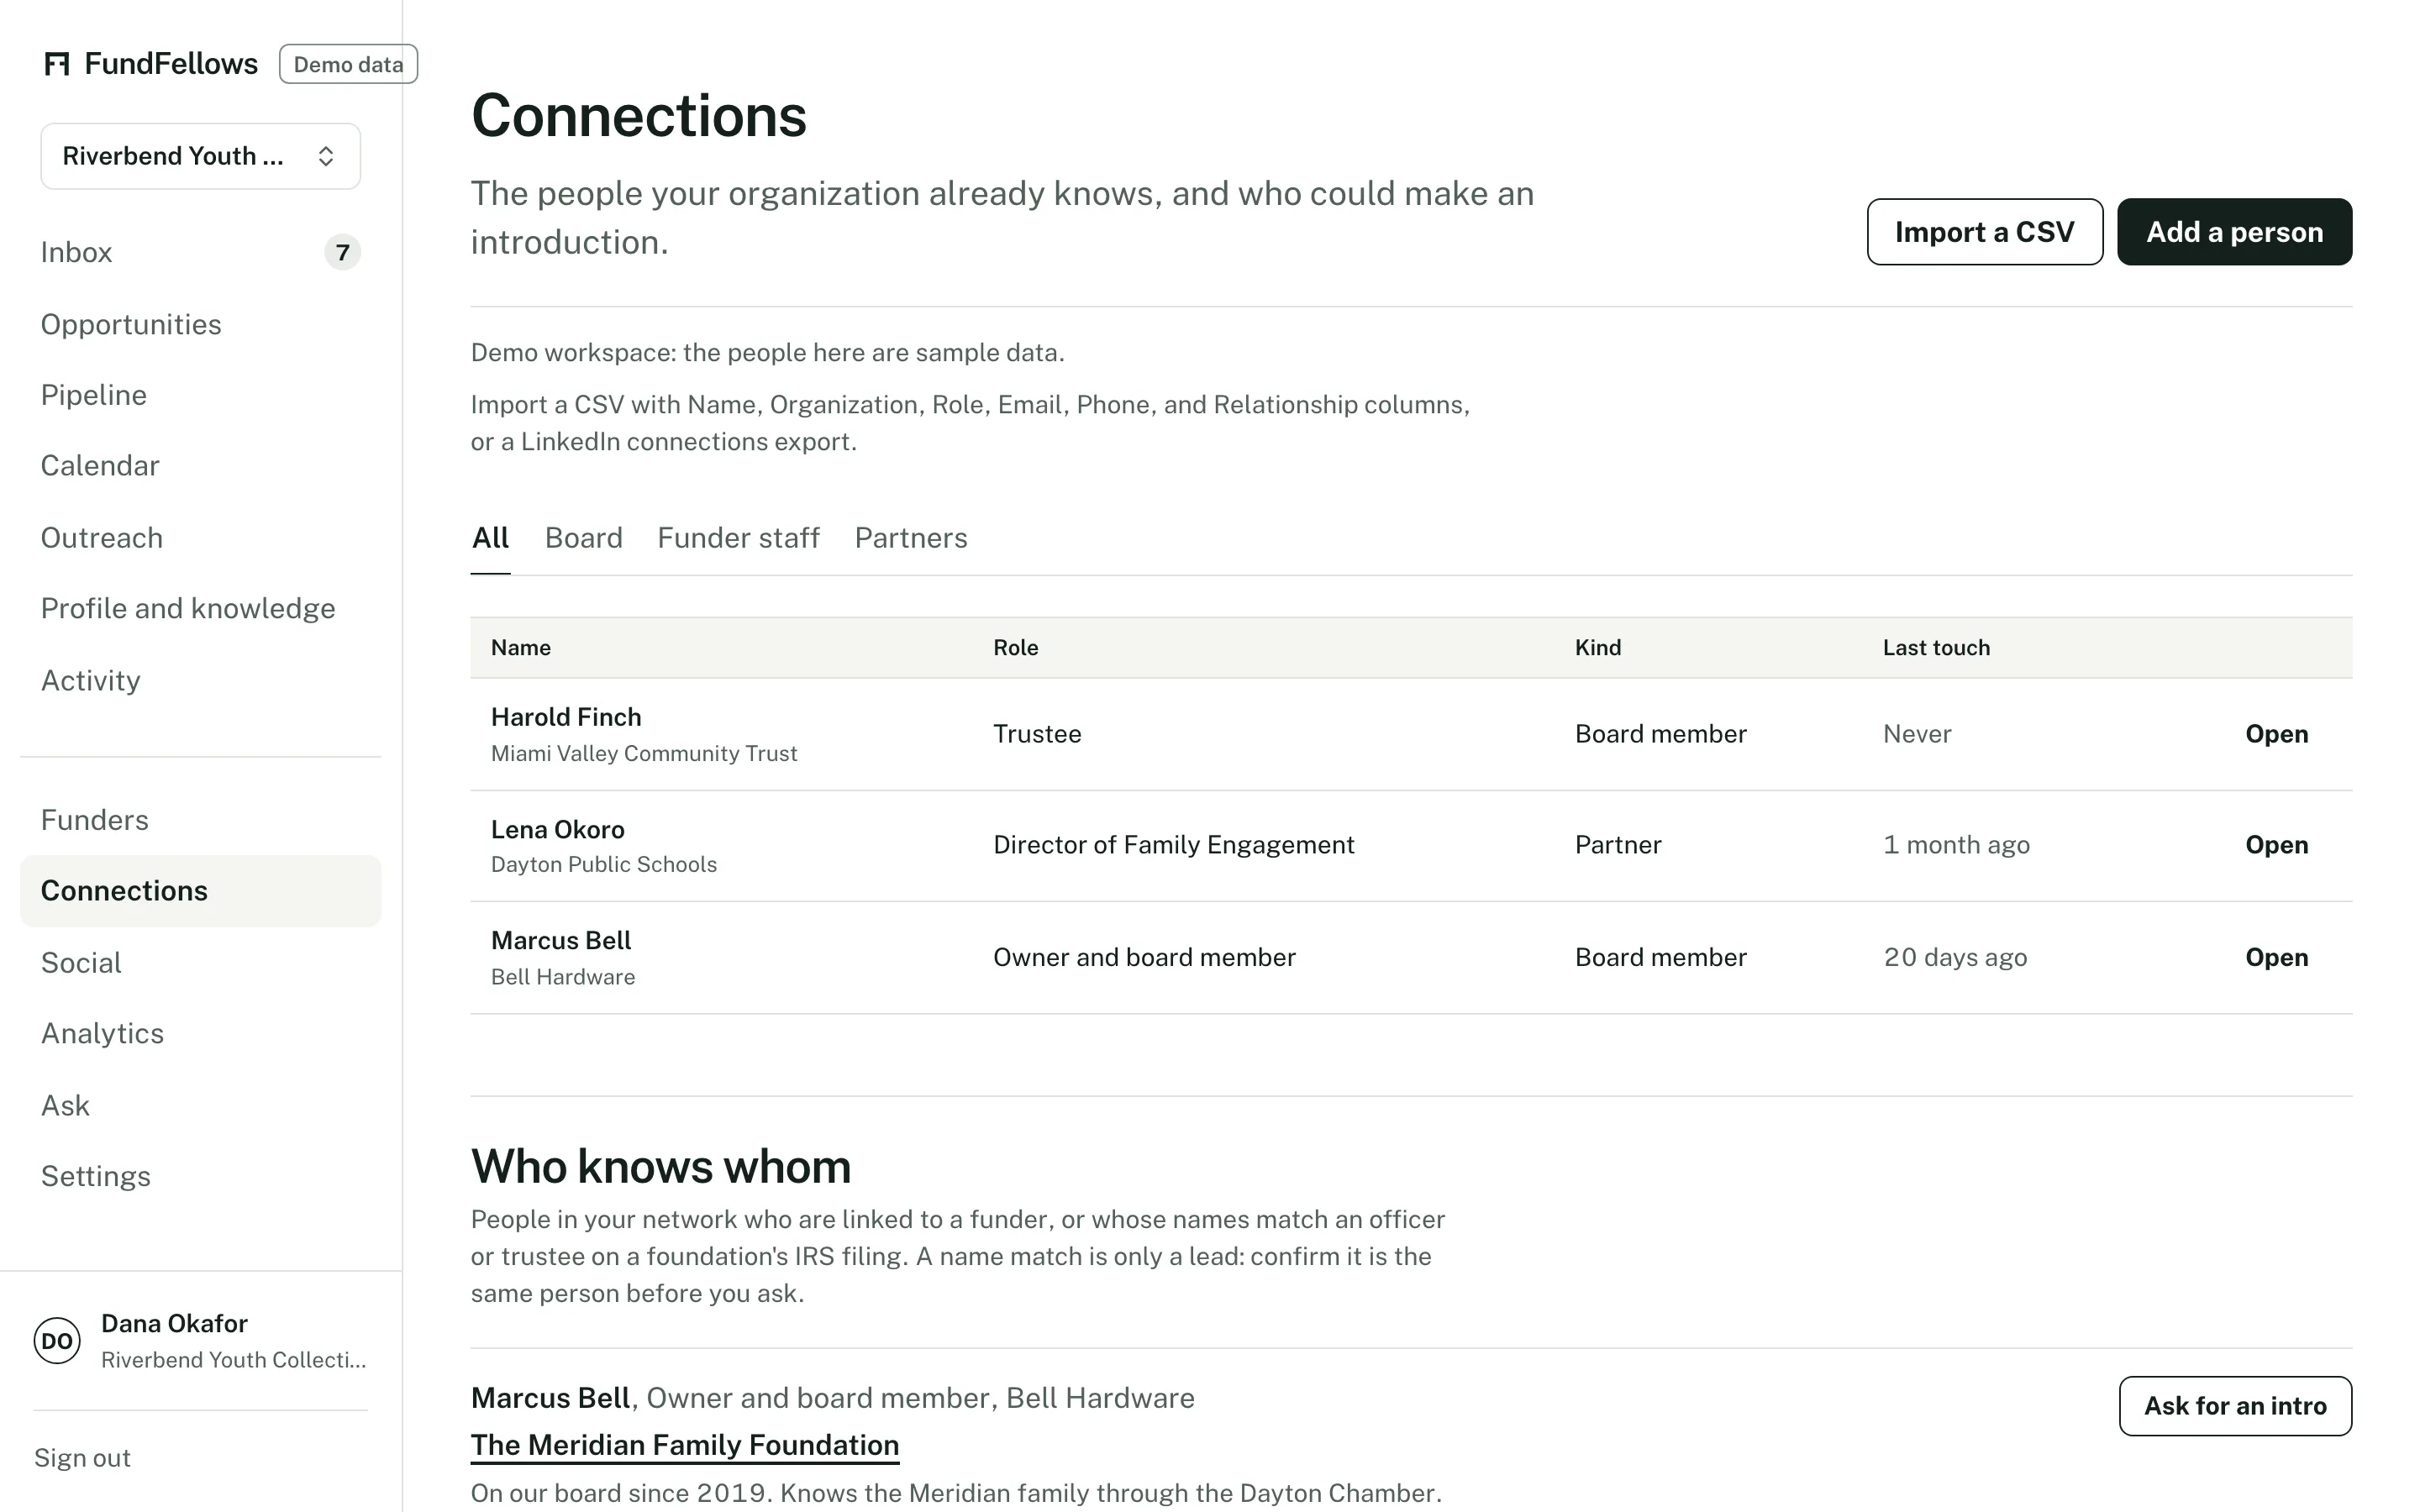2420x1512 pixels.
Task: Go to the Funders page
Action: 200,820
